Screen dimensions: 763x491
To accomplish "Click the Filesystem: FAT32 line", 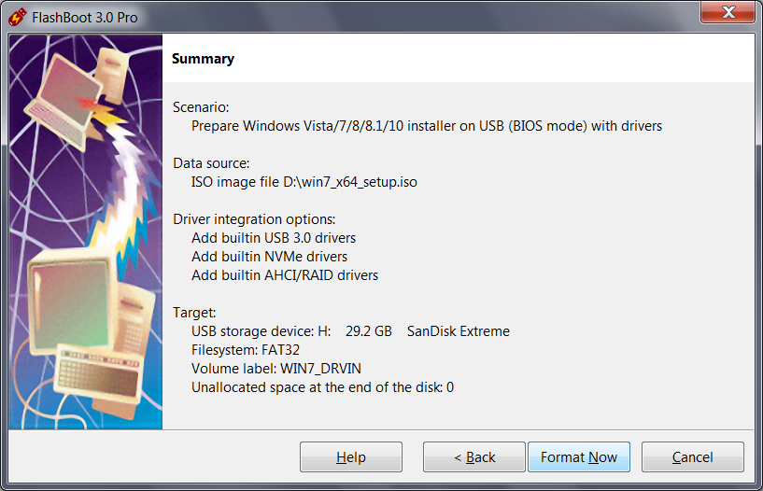I will pos(246,349).
